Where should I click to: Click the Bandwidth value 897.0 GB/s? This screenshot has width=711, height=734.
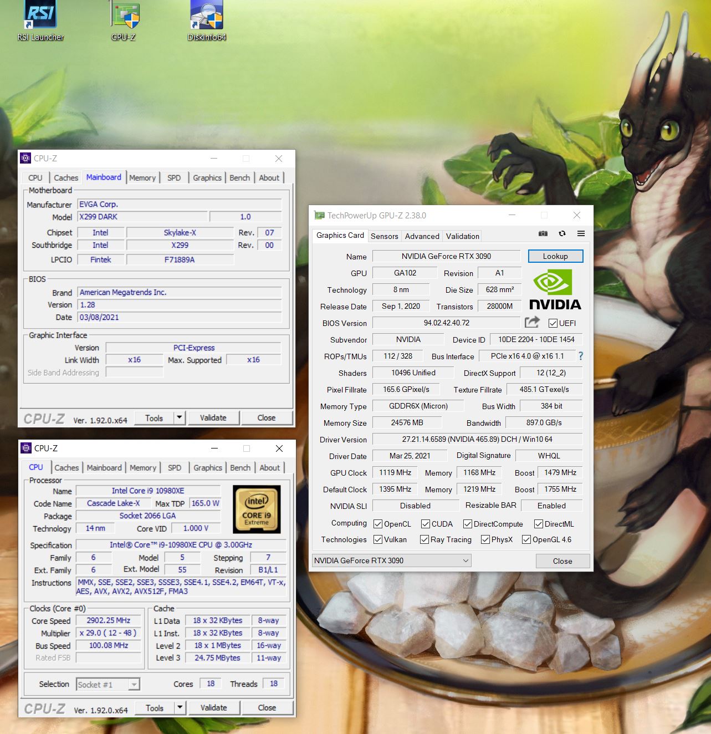[544, 422]
